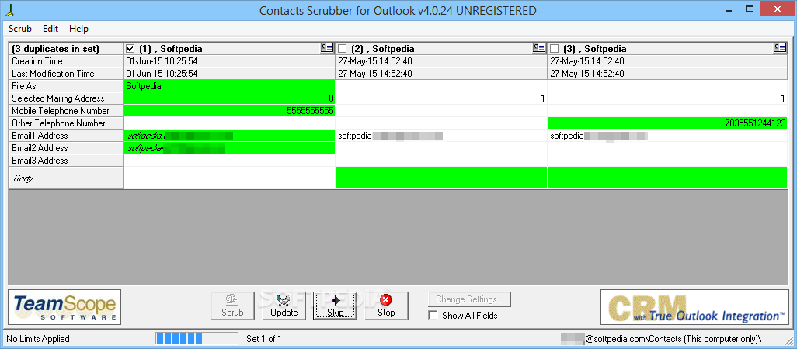Click the 'Creation Time' row label
797x349 pixels.
coord(66,61)
